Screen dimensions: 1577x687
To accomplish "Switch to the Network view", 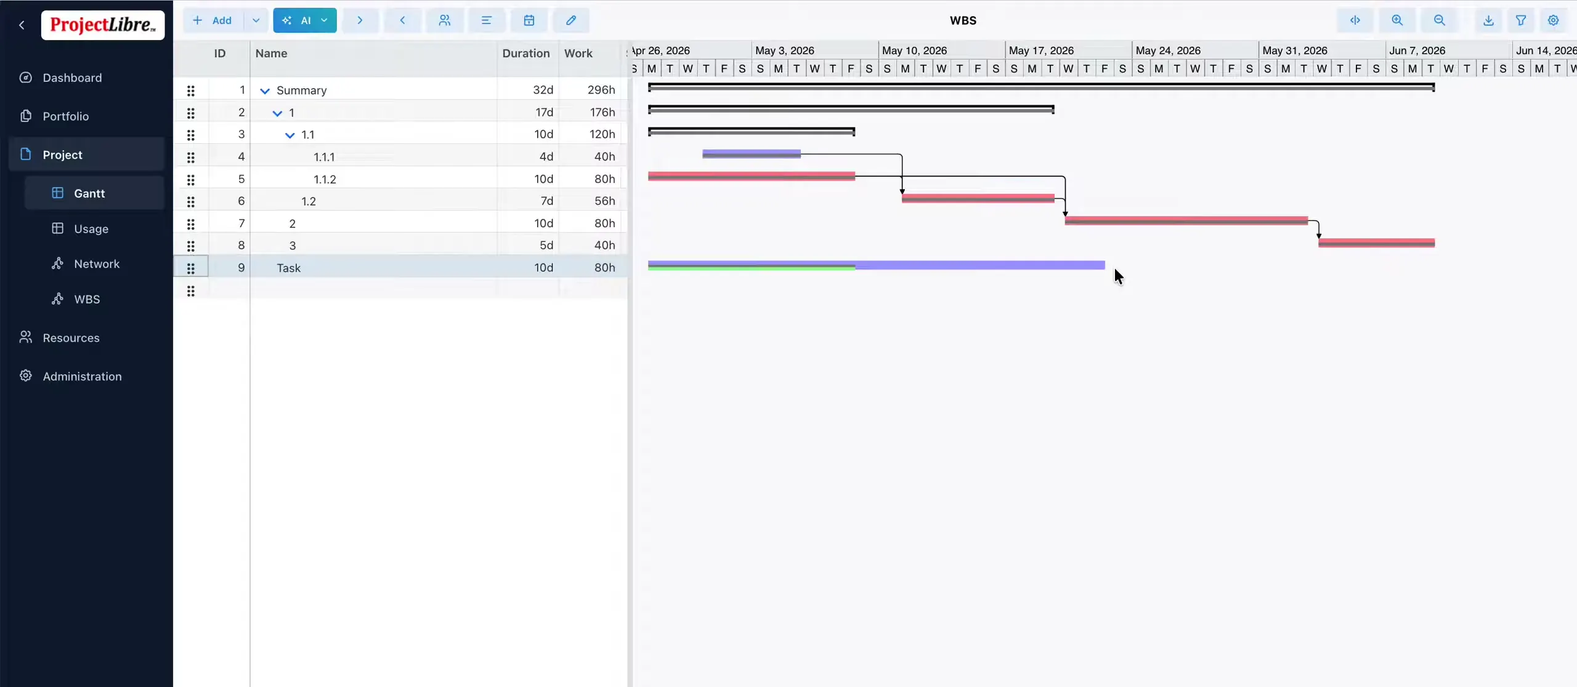I will pyautogui.click(x=94, y=263).
